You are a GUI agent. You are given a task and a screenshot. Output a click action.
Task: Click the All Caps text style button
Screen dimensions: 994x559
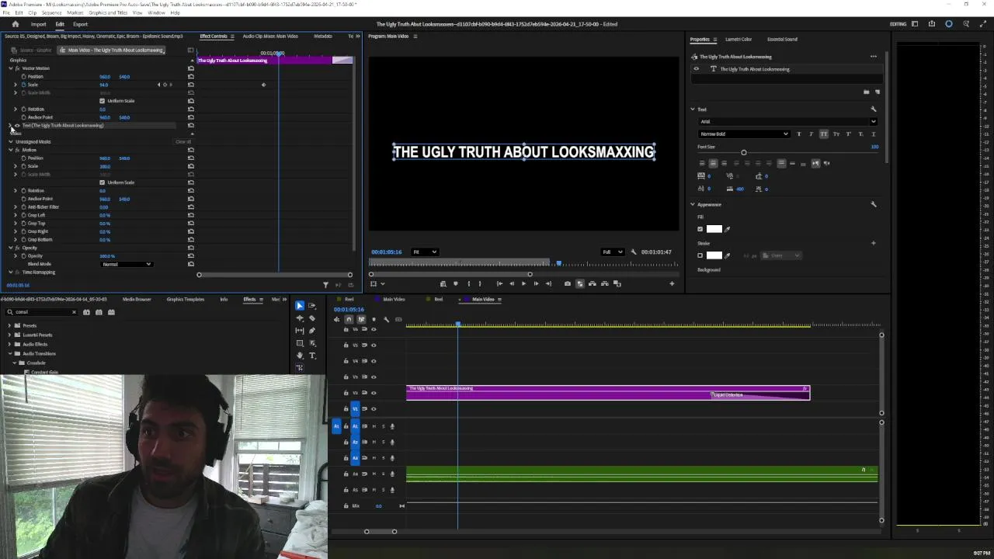coord(824,134)
